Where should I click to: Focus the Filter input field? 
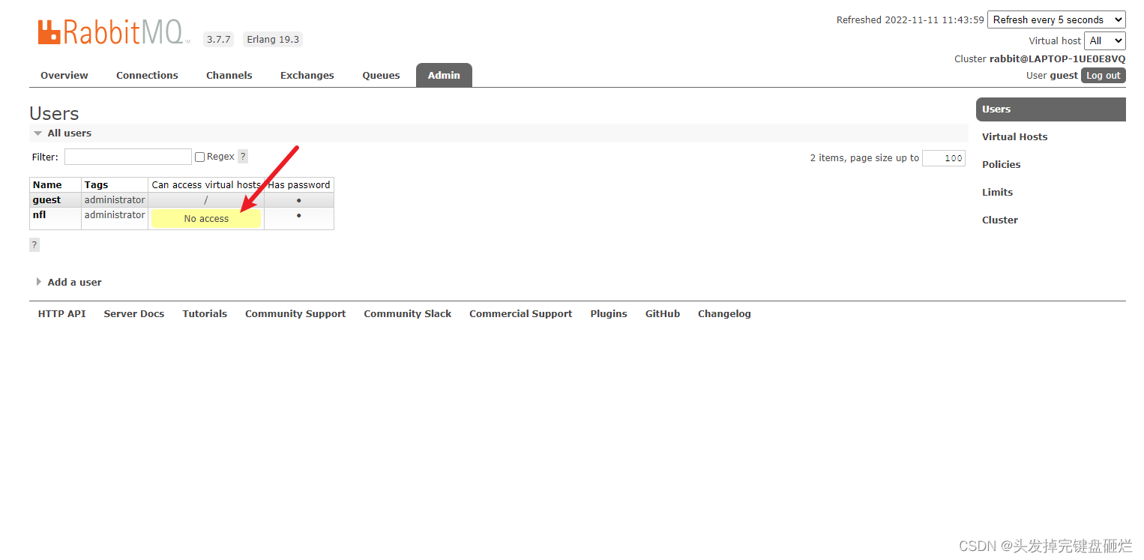(128, 157)
